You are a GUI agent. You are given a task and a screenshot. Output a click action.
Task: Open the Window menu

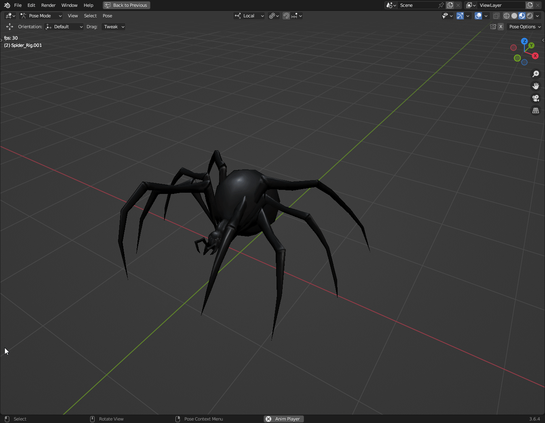[69, 5]
